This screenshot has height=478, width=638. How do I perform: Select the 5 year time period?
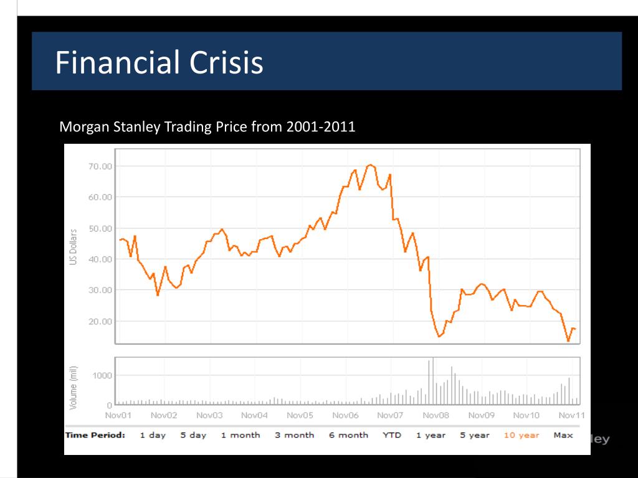coord(475,435)
